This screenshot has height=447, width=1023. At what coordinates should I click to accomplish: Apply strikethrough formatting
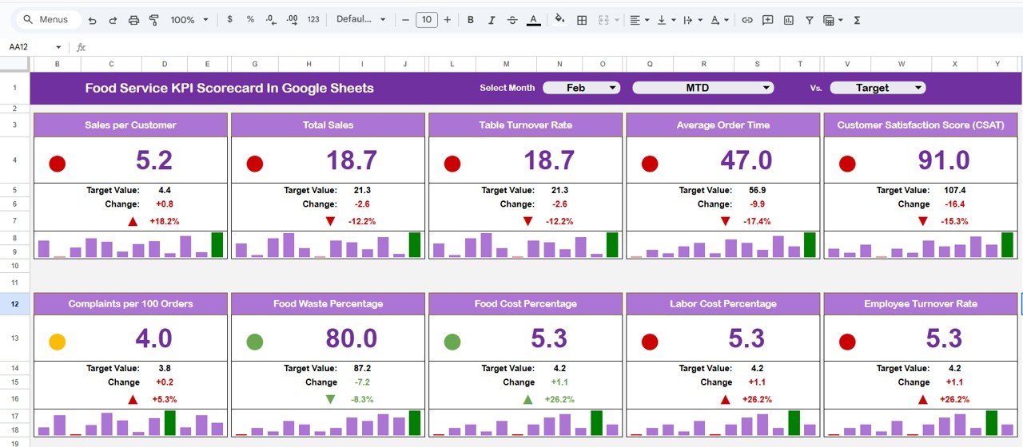pyautogui.click(x=512, y=20)
